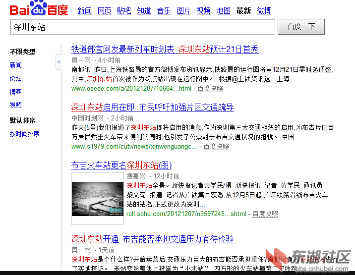
Task: Filter results by 博客
Action: (x=16, y=92)
